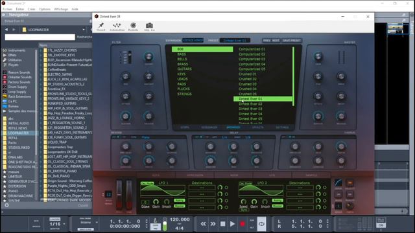Click the Remote icon in plugin toolbar
The width and height of the screenshot is (415, 233).
(x=133, y=25)
